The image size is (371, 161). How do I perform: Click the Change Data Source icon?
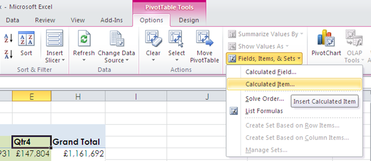point(116,38)
